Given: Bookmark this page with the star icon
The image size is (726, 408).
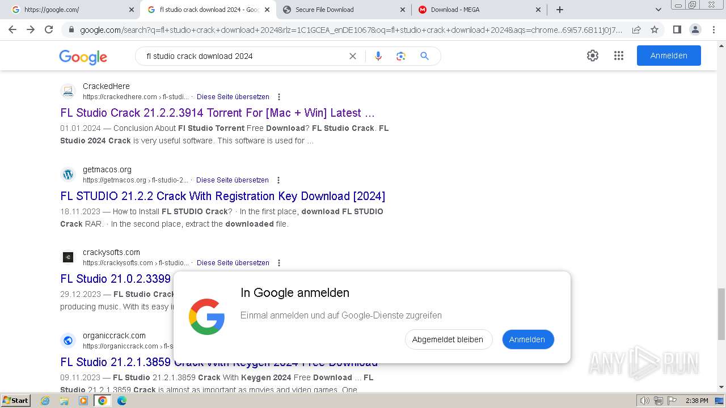Looking at the screenshot, I should pyautogui.click(x=655, y=29).
